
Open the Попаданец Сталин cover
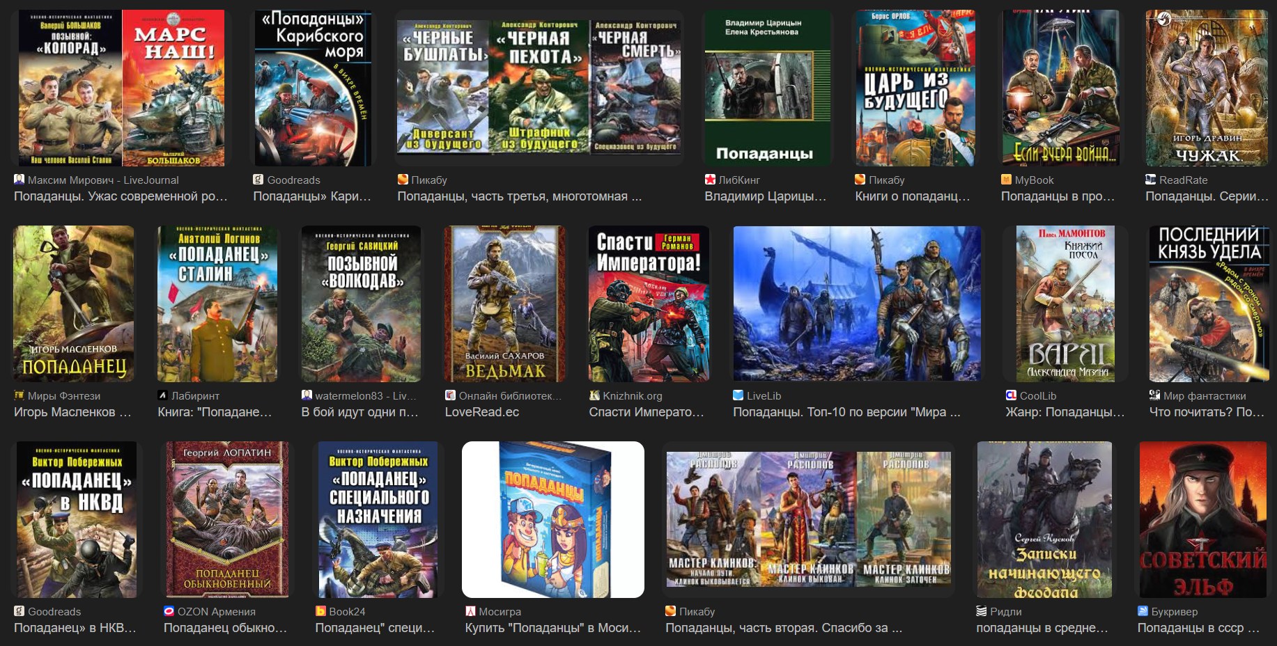pyautogui.click(x=217, y=304)
